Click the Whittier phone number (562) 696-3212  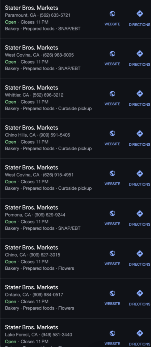[48, 95]
